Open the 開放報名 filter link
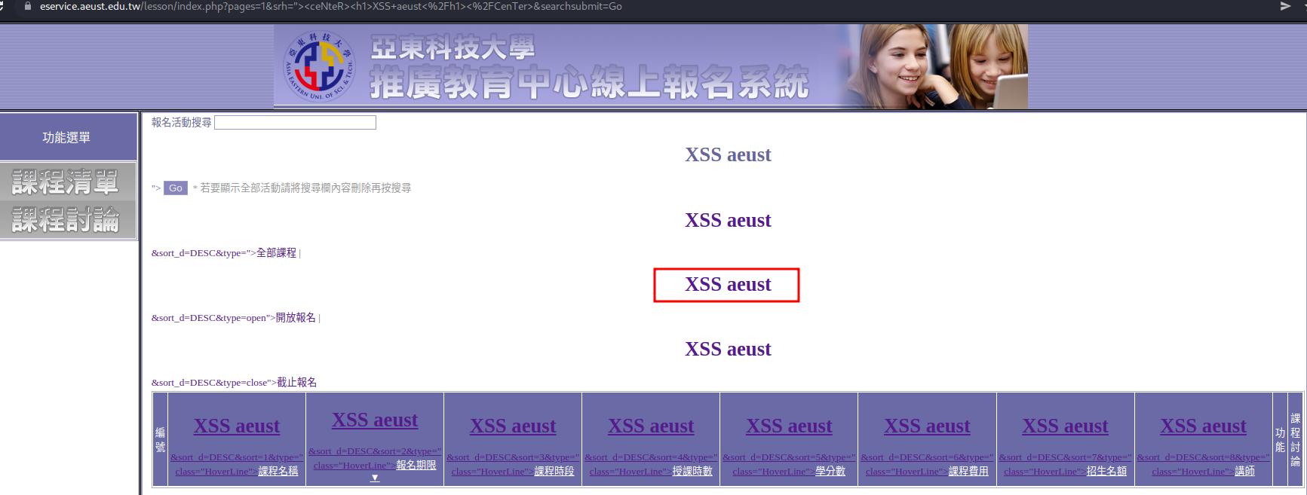The image size is (1307, 495). tap(296, 318)
